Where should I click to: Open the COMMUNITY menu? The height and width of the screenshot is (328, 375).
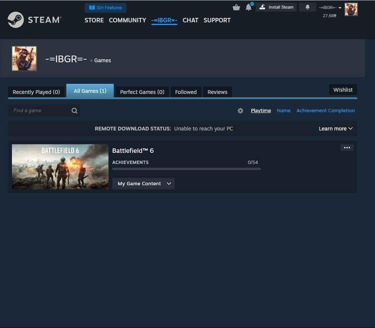tap(127, 20)
